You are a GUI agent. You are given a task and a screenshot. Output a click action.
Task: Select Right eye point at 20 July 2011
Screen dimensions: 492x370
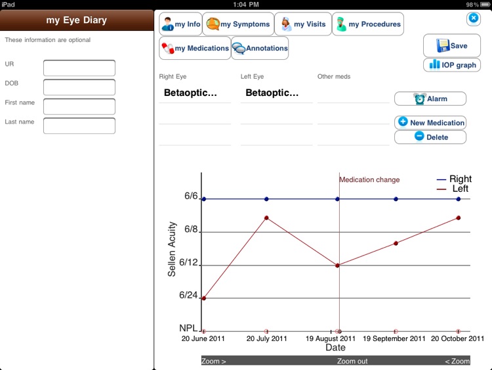266,199
